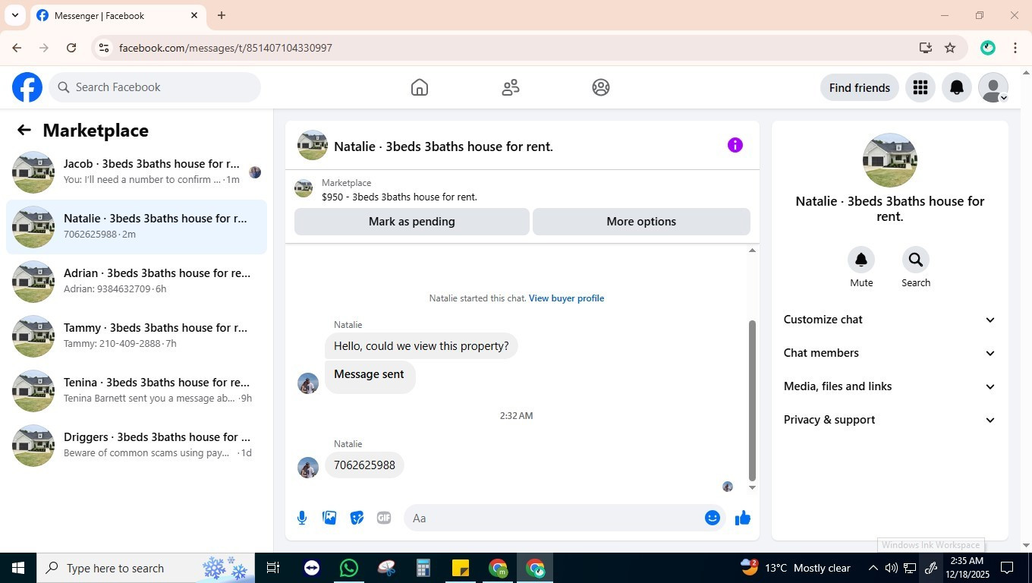Open the Calculator from the taskbar
The image size is (1032, 583).
click(423, 568)
